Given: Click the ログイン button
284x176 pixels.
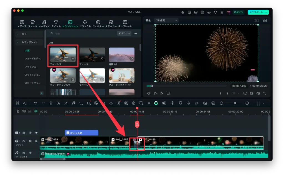Looking at the screenshot, I should pyautogui.click(x=238, y=12).
